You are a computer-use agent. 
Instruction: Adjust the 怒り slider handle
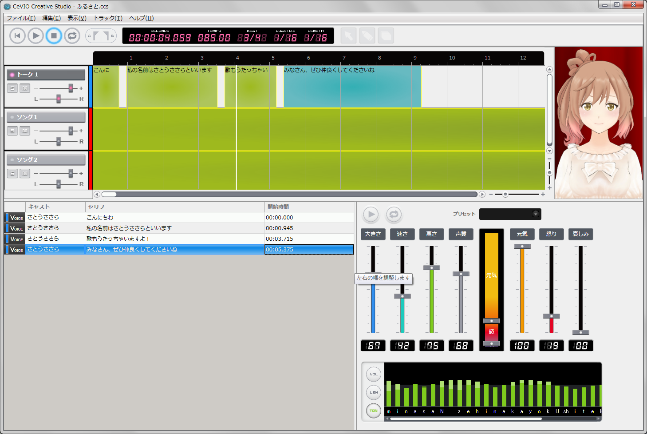click(552, 316)
